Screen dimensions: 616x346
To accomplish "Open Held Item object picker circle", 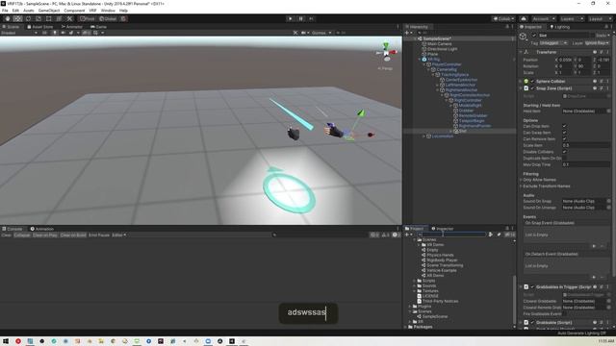I will [608, 111].
